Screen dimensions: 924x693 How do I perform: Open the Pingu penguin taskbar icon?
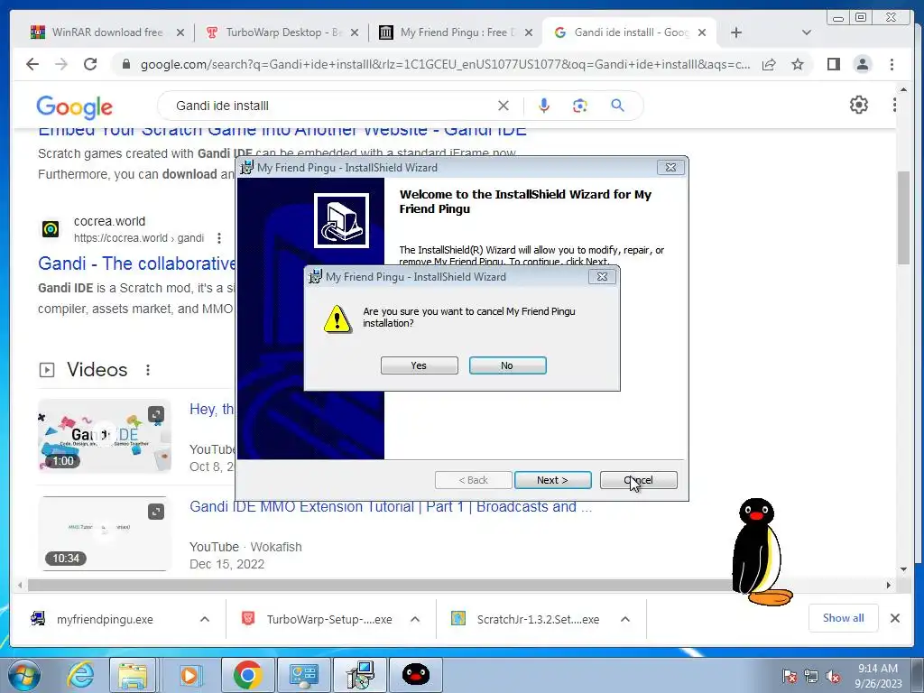click(415, 675)
